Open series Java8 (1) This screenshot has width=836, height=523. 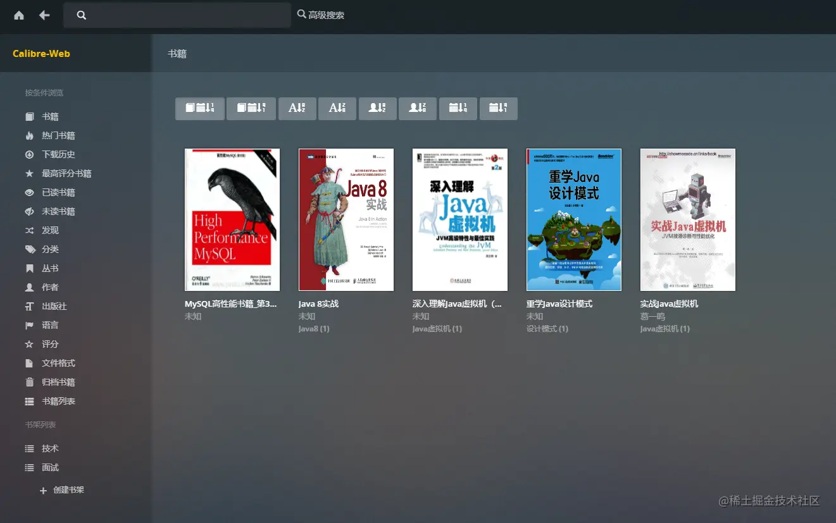314,329
